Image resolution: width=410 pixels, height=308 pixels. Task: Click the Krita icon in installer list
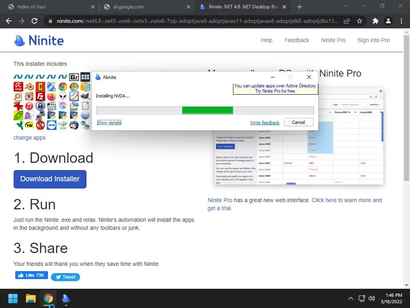[63, 106]
